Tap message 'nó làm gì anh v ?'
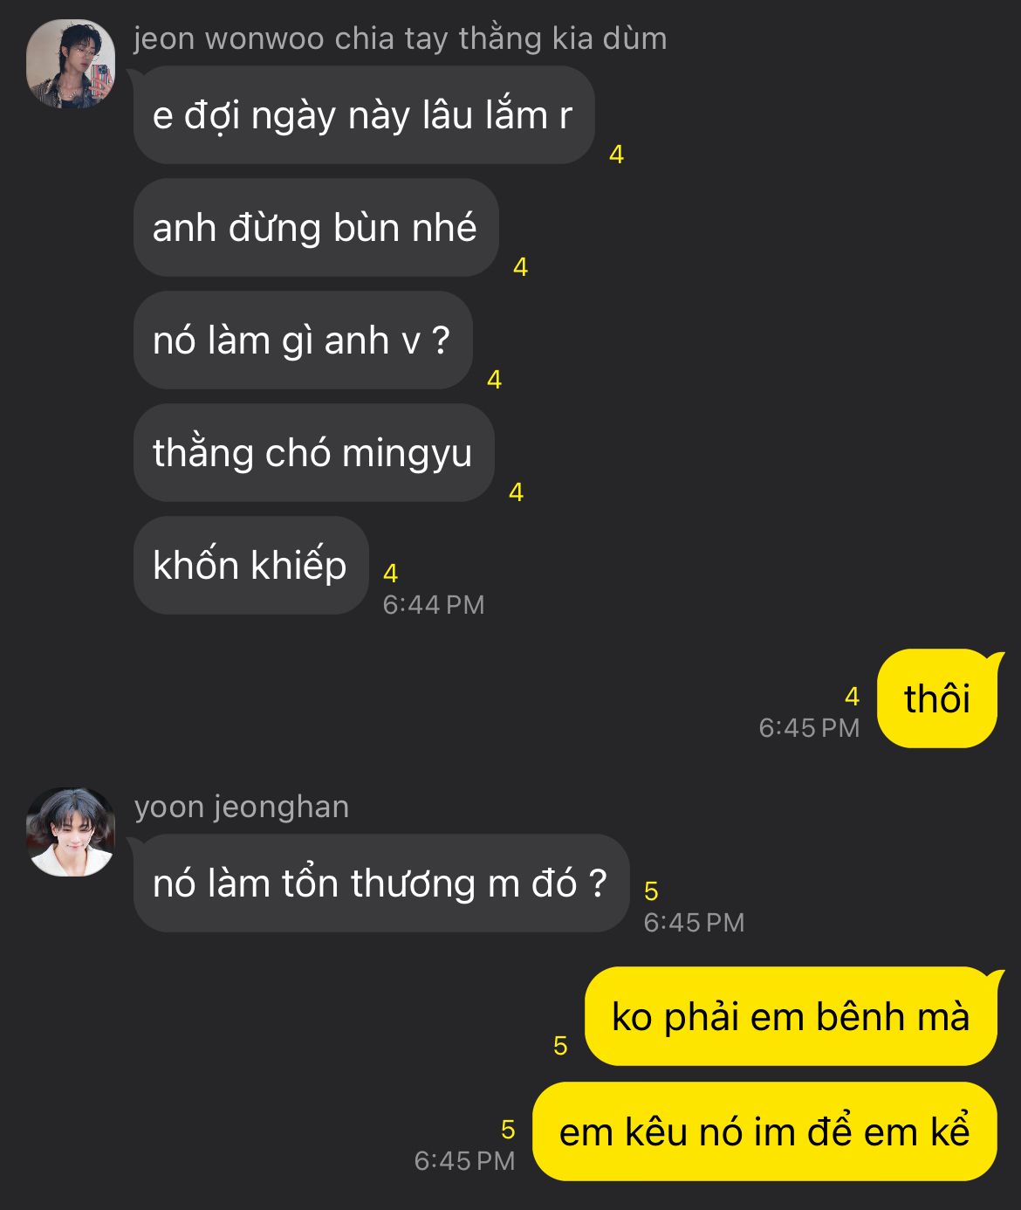Screen dimensions: 1021x1210 (x=303, y=340)
